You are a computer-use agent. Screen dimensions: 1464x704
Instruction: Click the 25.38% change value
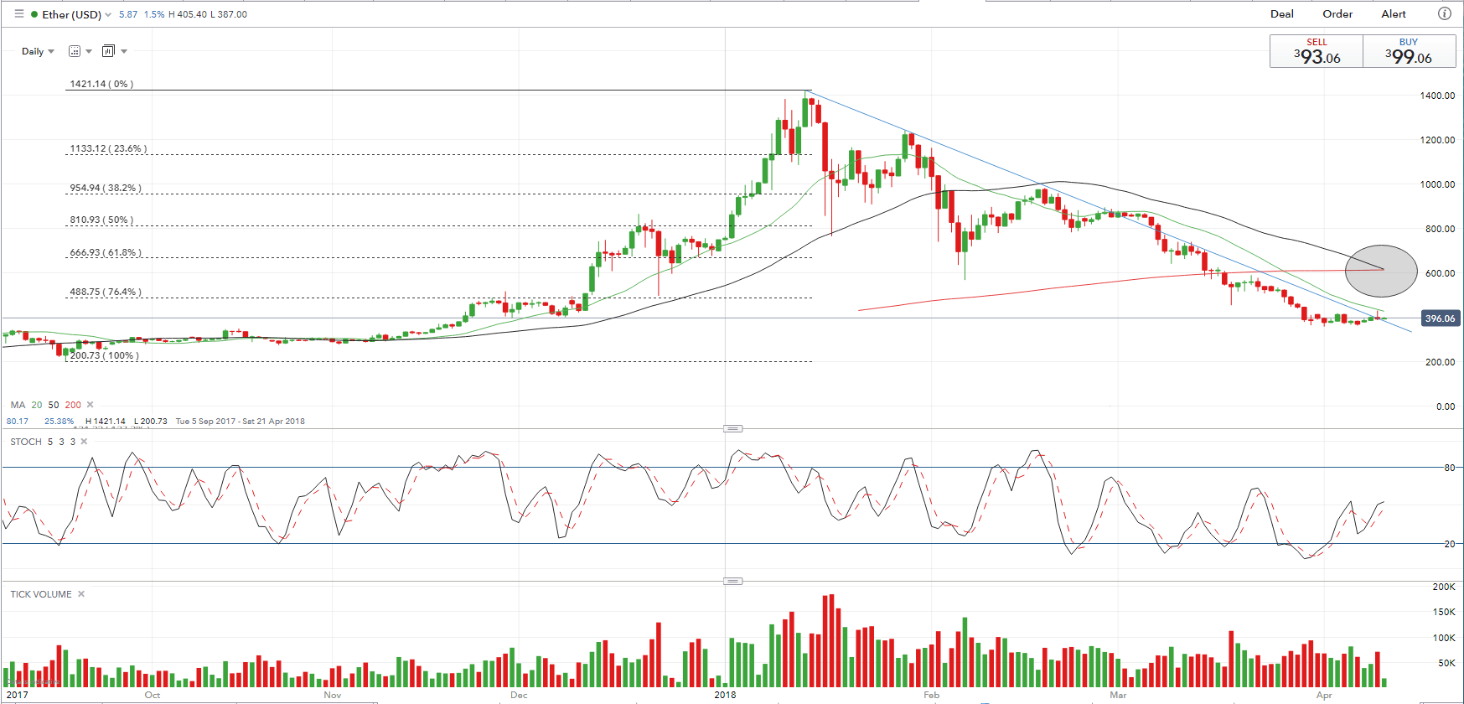tap(59, 422)
